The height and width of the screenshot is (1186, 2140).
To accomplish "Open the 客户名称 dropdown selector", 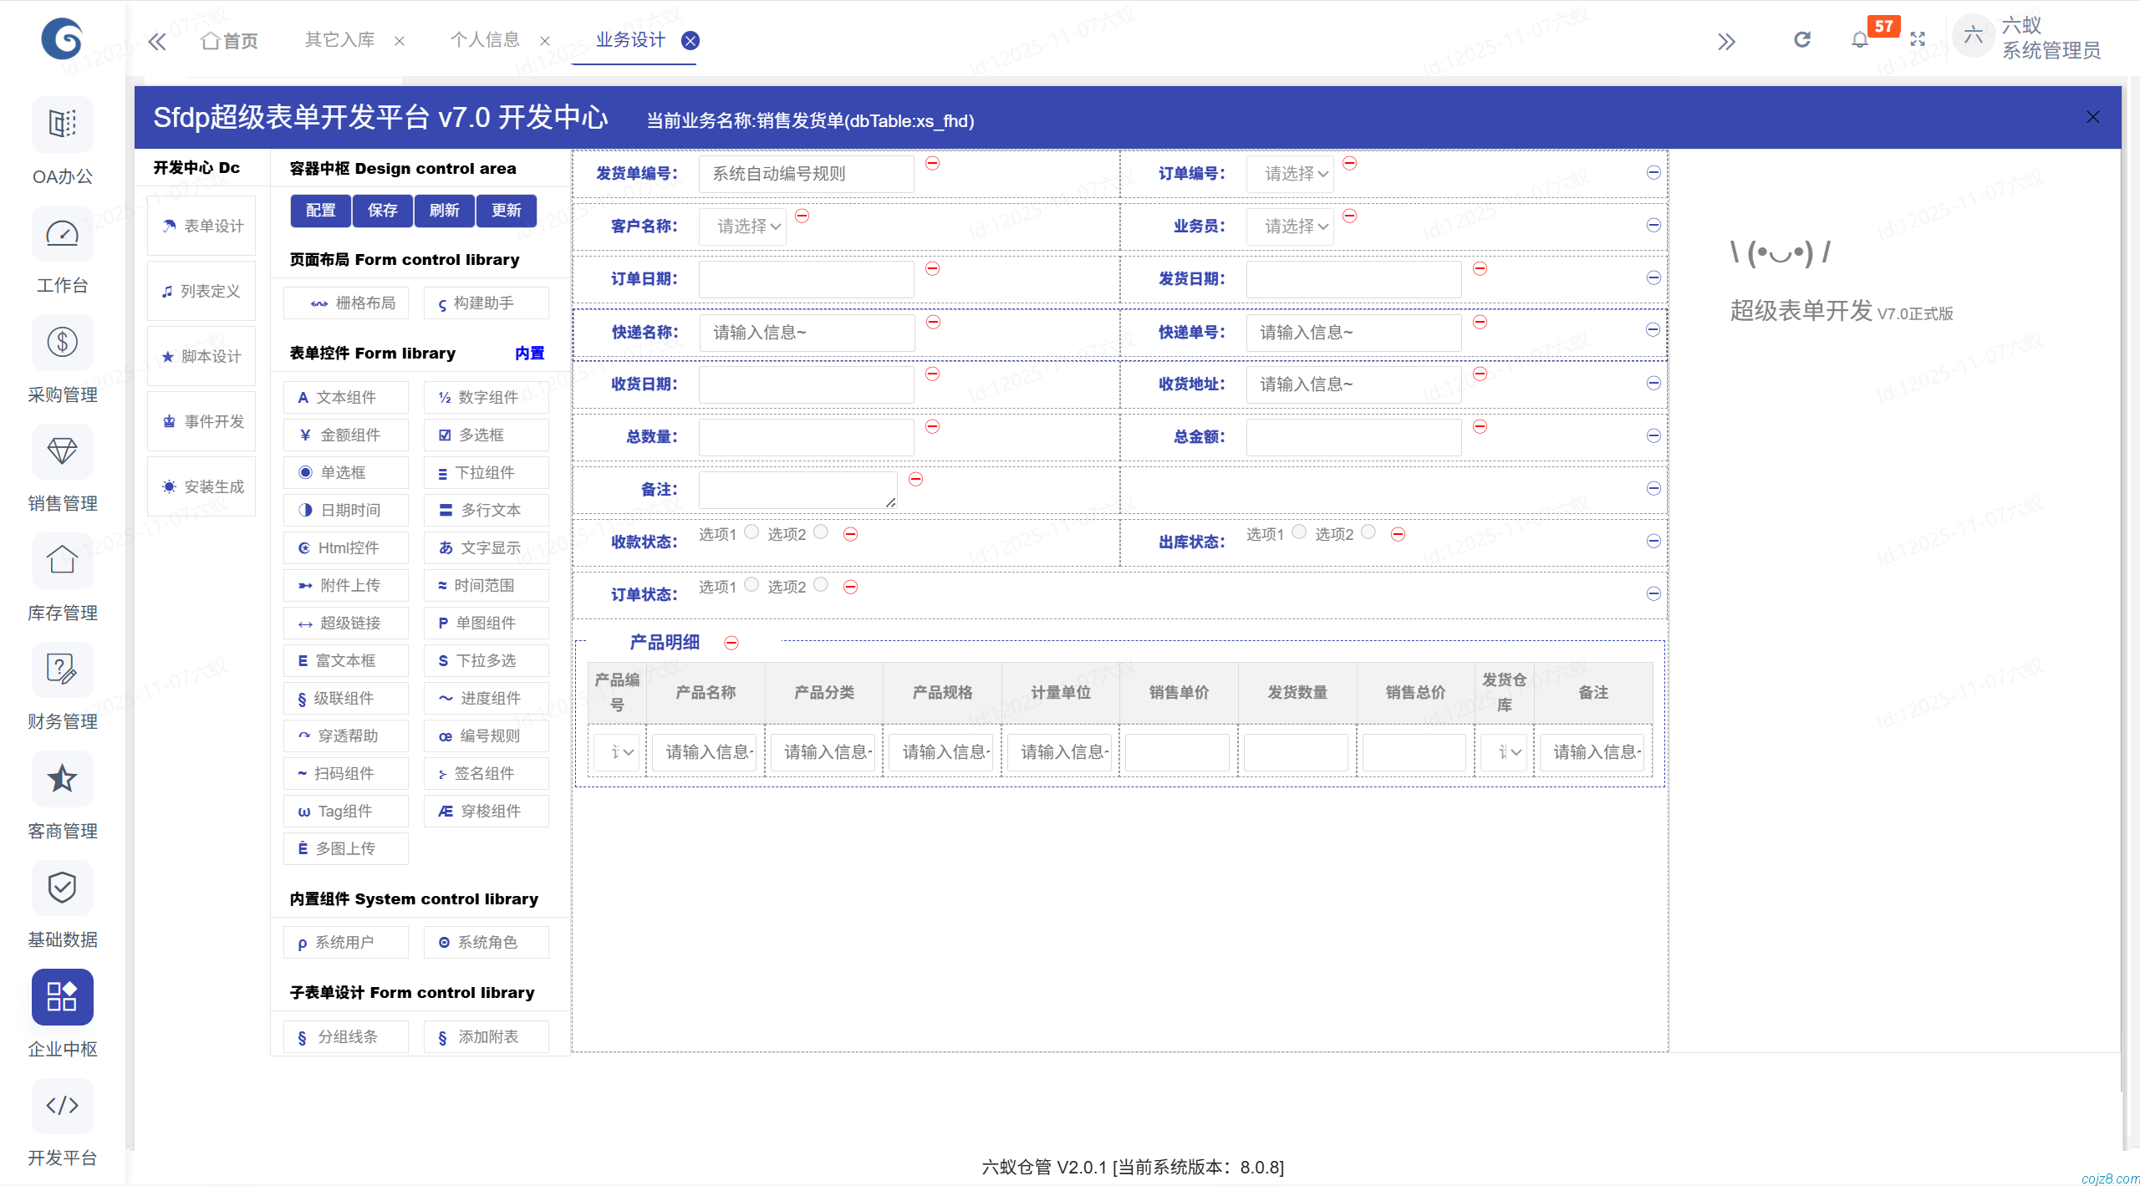I will pyautogui.click(x=741, y=227).
